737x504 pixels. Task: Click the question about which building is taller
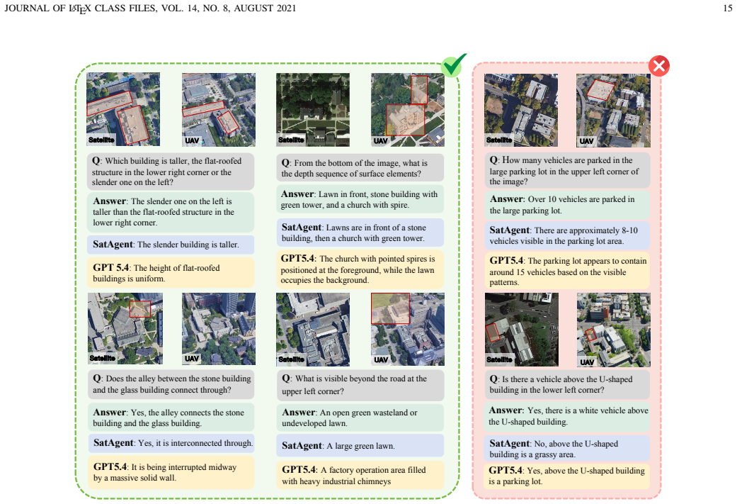[171, 172]
